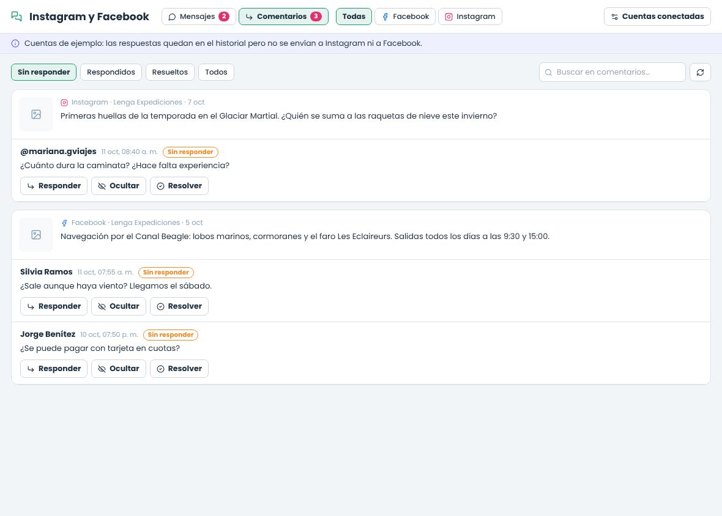Show Respondidos comments
The height and width of the screenshot is (516, 722).
coord(111,72)
